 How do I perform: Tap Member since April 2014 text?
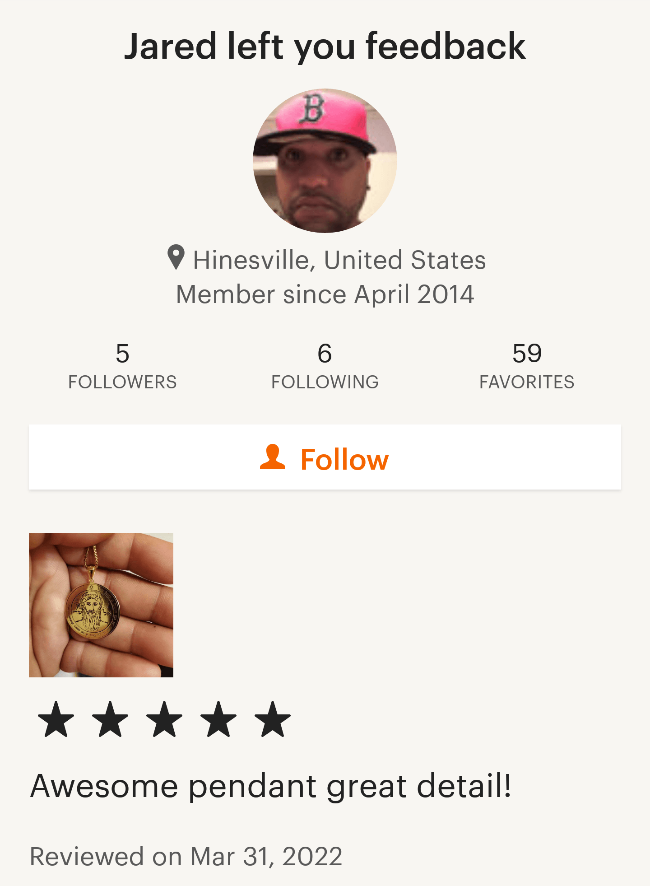[x=325, y=294]
